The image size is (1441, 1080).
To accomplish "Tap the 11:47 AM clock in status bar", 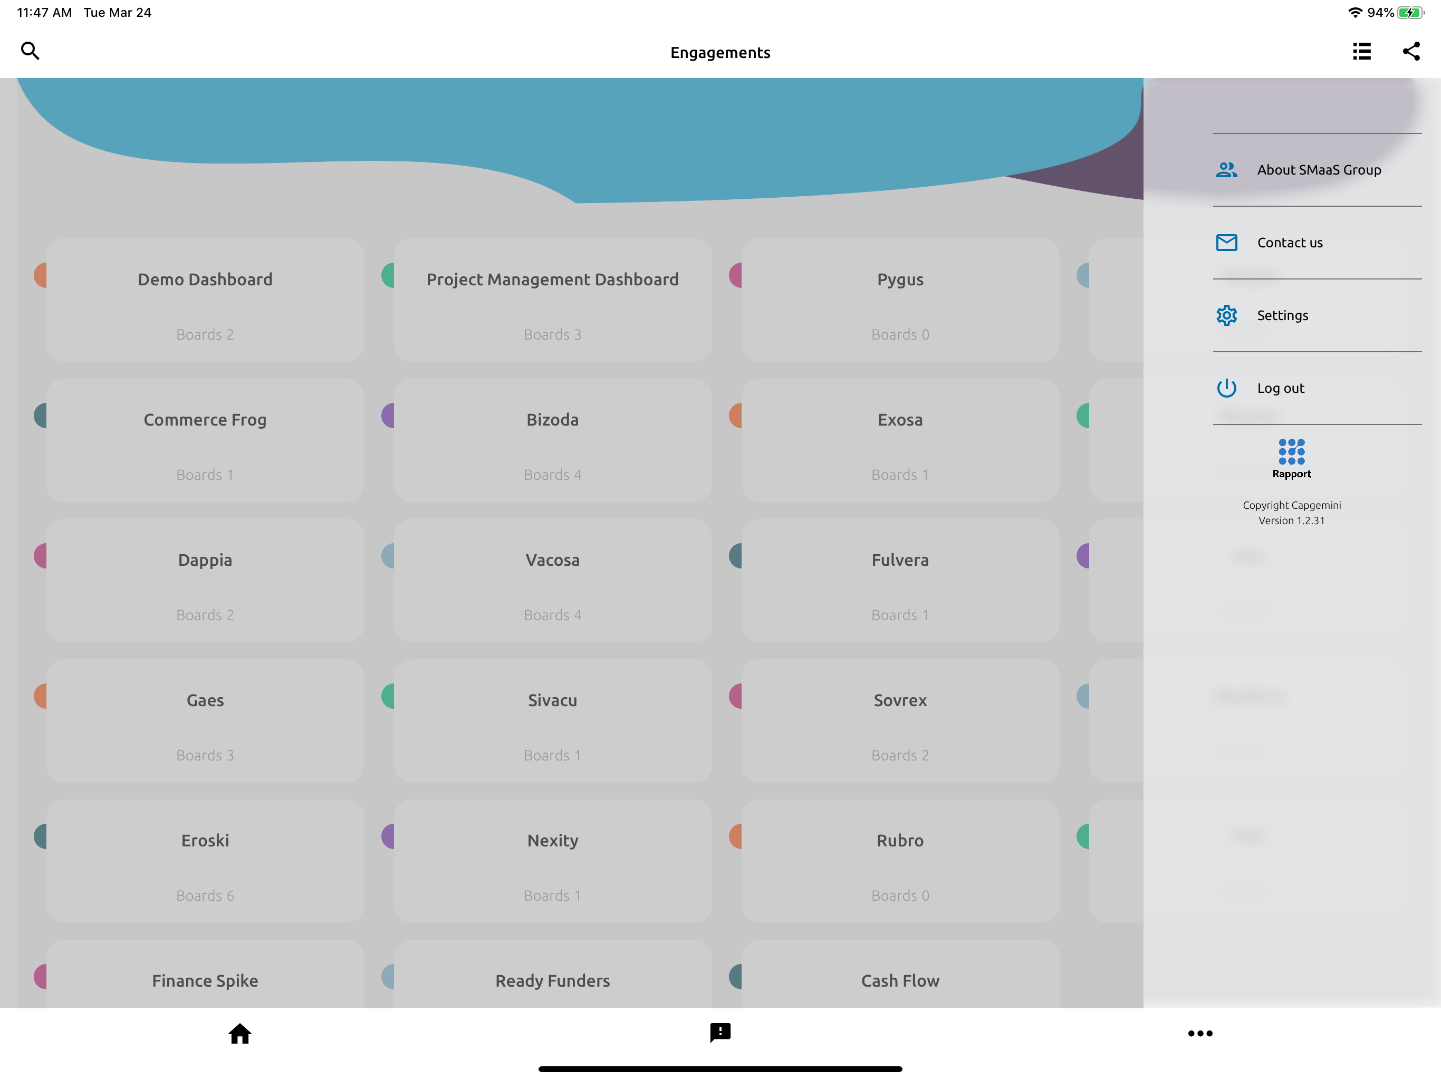I will pyautogui.click(x=44, y=12).
